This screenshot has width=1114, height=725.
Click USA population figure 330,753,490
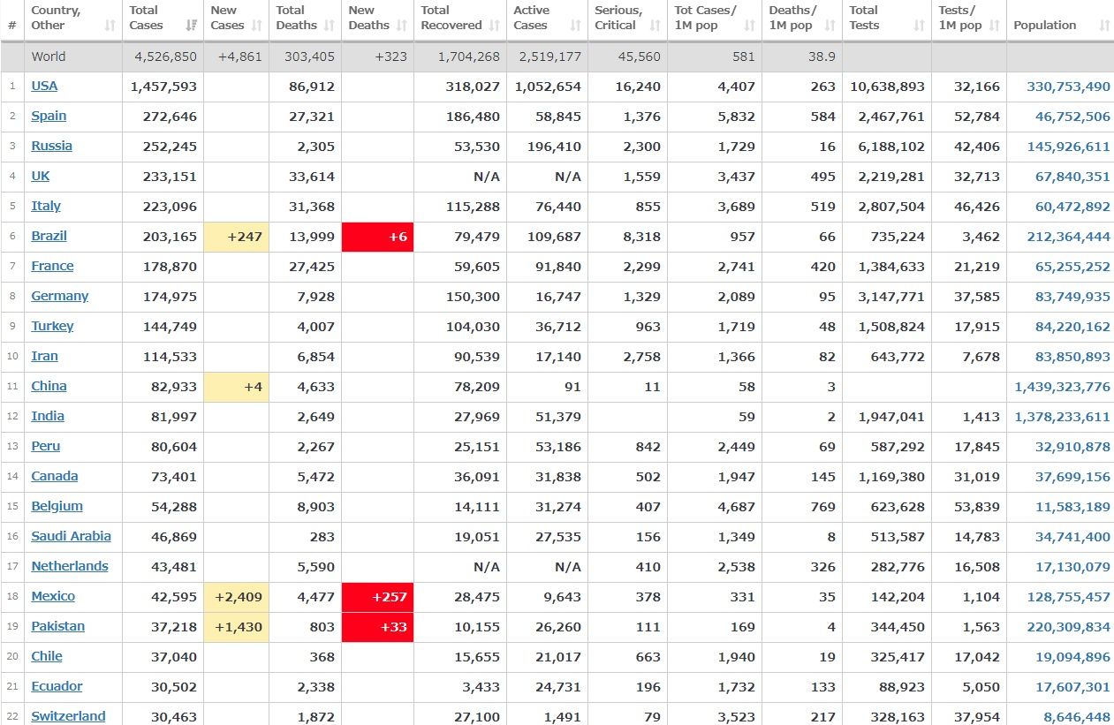[x=1068, y=87]
